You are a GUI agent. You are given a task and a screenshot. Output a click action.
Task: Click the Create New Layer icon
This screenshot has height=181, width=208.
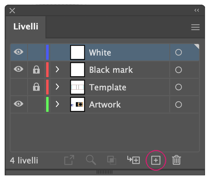[156, 160]
